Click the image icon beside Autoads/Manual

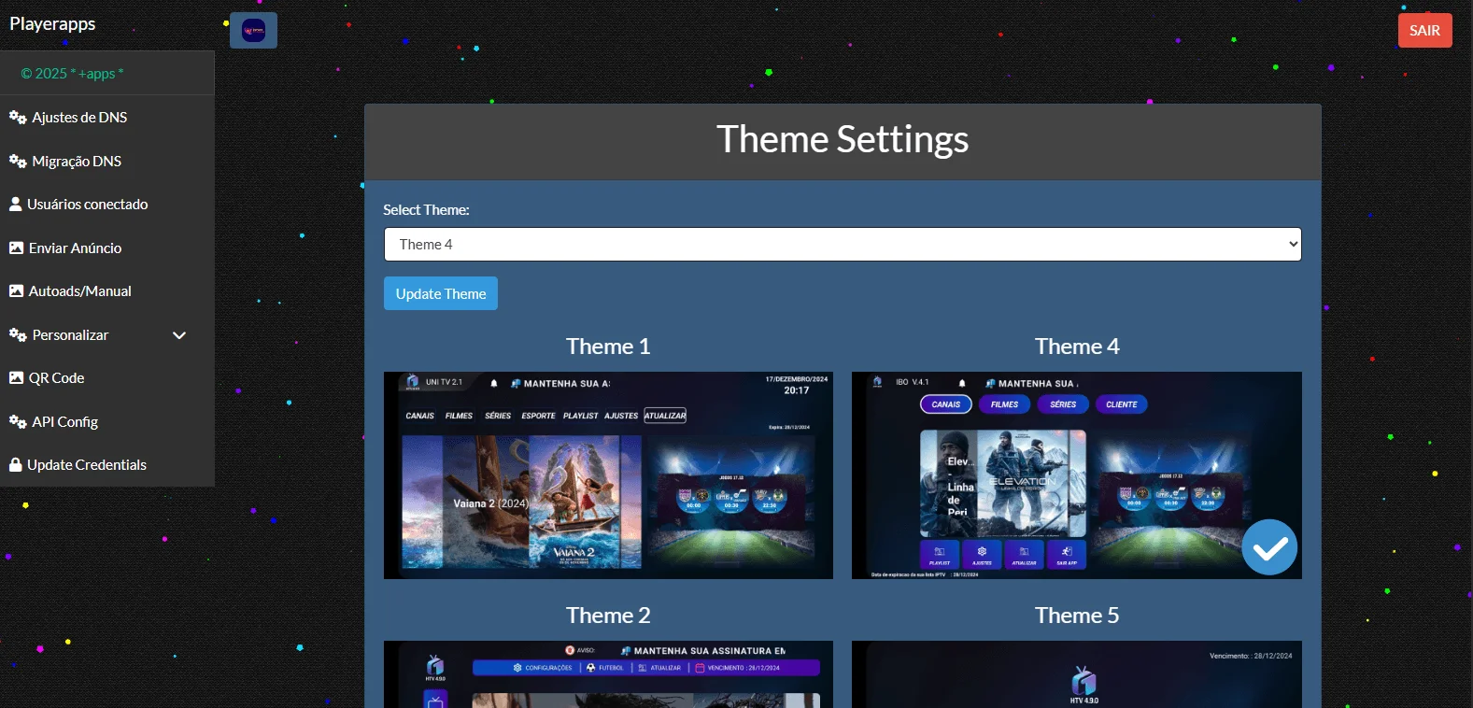click(16, 291)
